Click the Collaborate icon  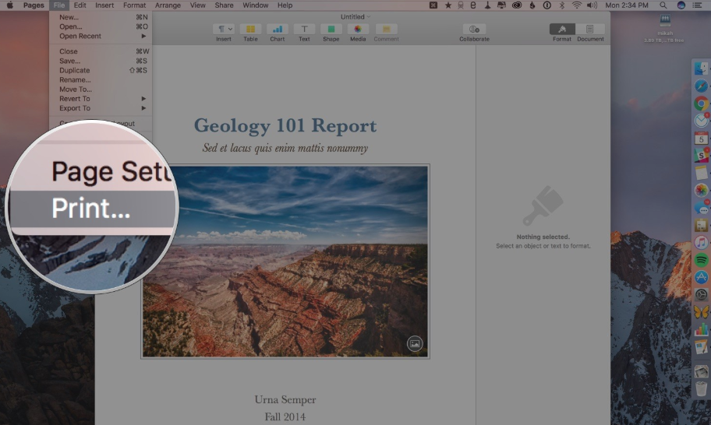474,29
